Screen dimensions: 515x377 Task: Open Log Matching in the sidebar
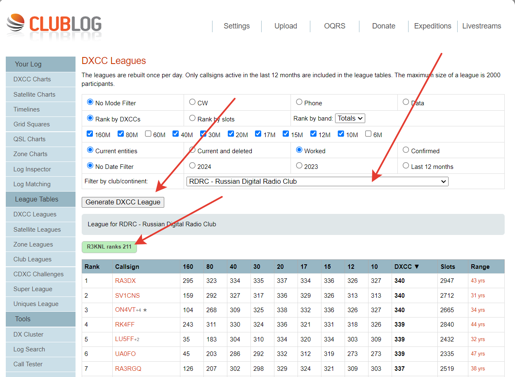pyautogui.click(x=40, y=184)
